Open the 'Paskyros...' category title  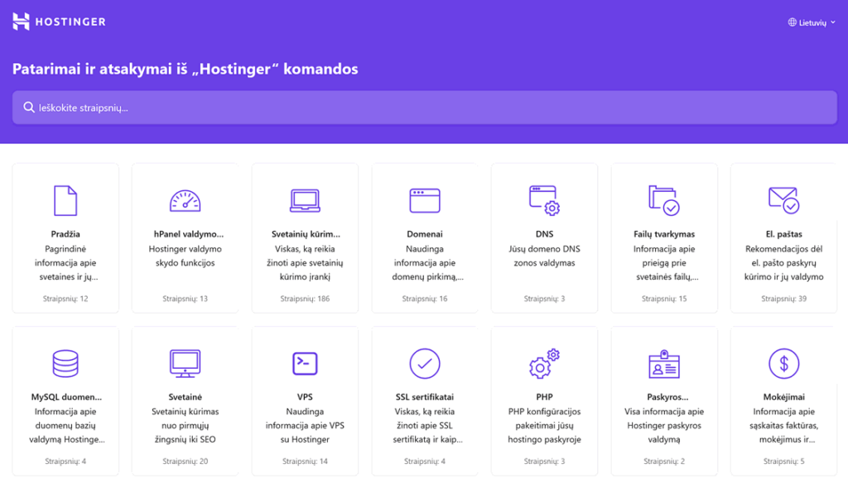point(667,397)
